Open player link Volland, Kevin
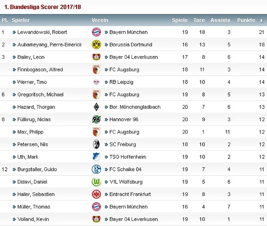 coord(33,219)
